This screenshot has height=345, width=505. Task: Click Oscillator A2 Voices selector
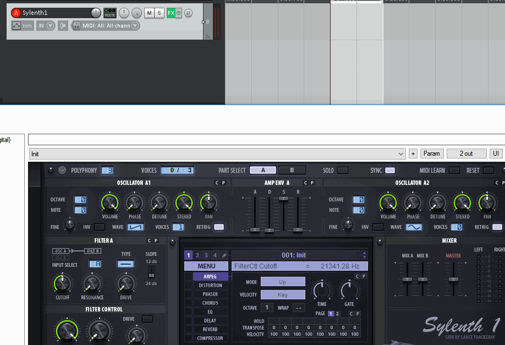click(x=457, y=227)
